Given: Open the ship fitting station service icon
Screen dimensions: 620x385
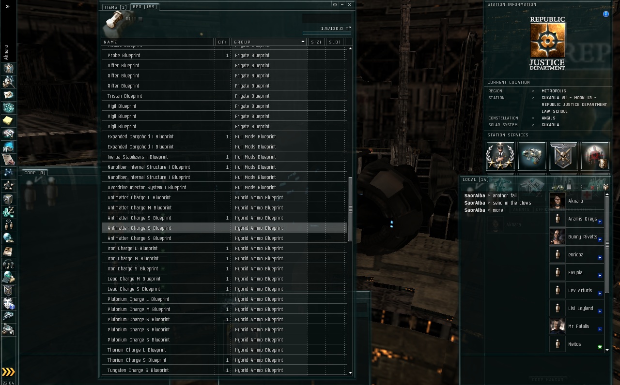Looking at the screenshot, I should tap(532, 156).
